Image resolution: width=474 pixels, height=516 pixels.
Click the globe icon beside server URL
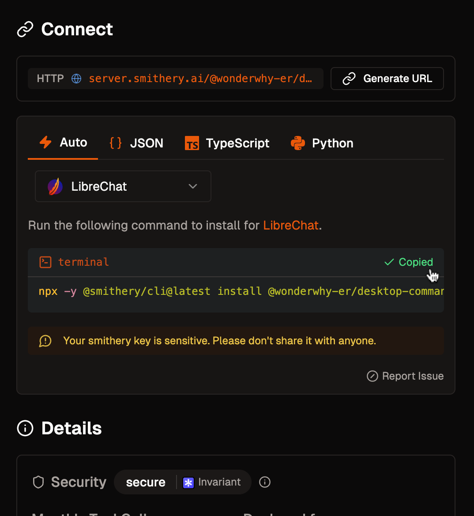[x=76, y=79]
